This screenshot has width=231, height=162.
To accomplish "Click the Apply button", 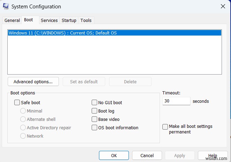I will tap(180, 155).
